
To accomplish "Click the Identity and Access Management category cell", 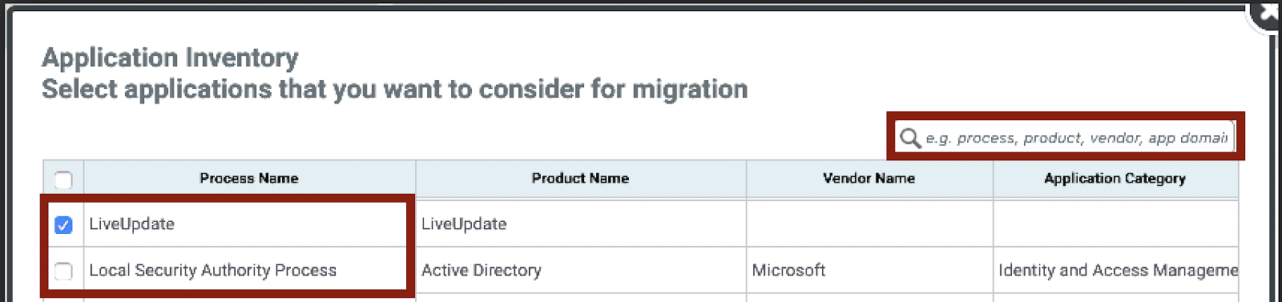I will [1116, 270].
